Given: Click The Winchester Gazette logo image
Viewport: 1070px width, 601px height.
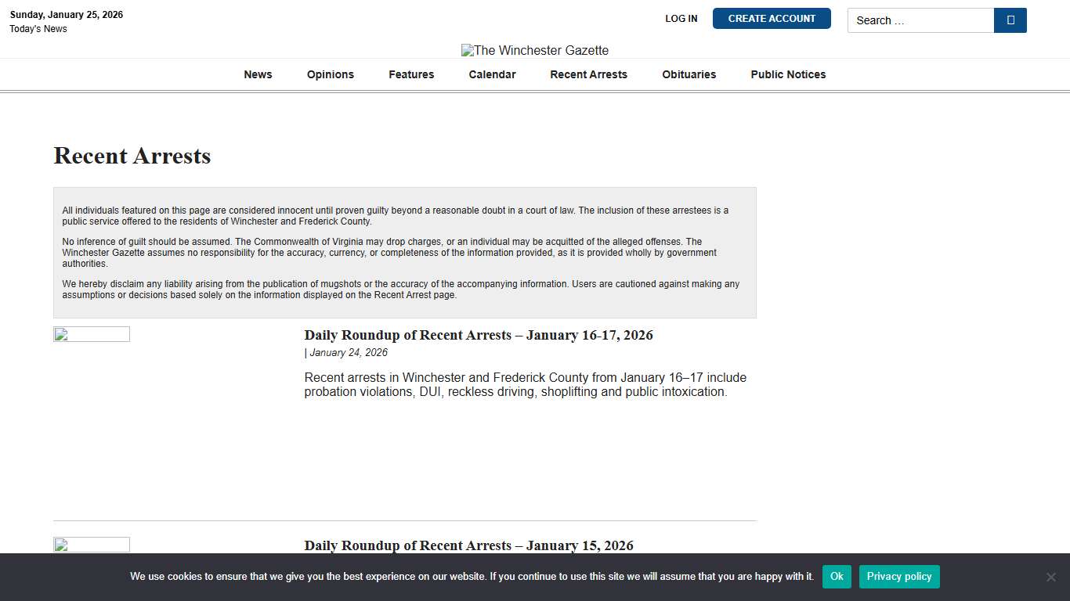Looking at the screenshot, I should [x=534, y=50].
